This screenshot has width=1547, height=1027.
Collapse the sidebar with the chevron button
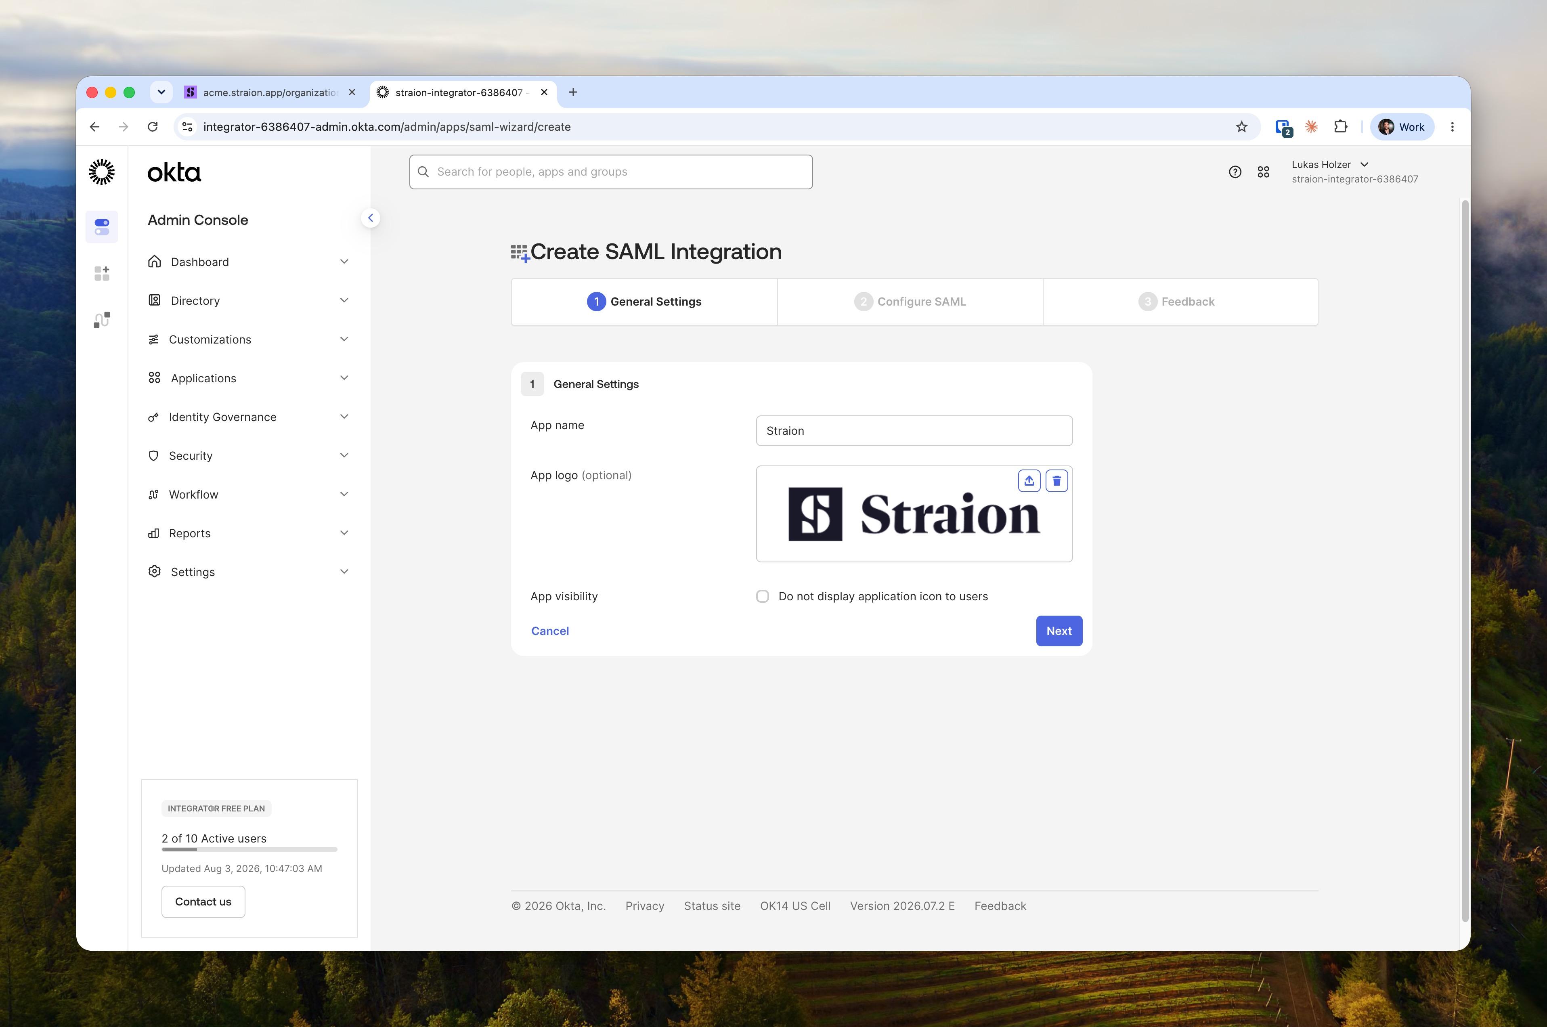tap(371, 218)
